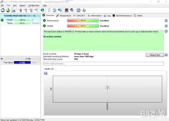Open Help via the question mark toolbar icon
The width and height of the screenshot is (169, 121).
click(78, 10)
